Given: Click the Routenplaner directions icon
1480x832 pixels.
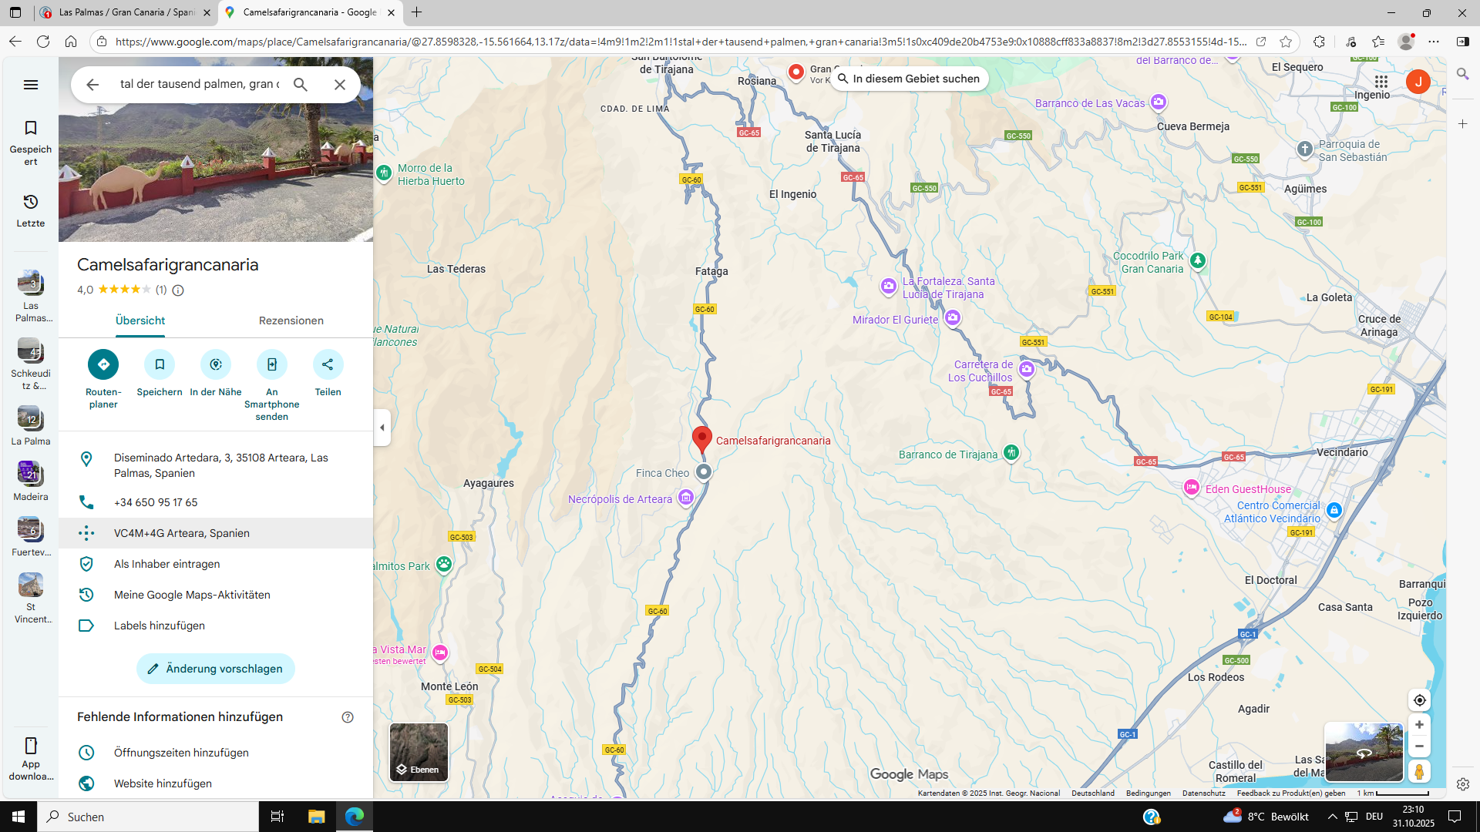Looking at the screenshot, I should pos(103,364).
